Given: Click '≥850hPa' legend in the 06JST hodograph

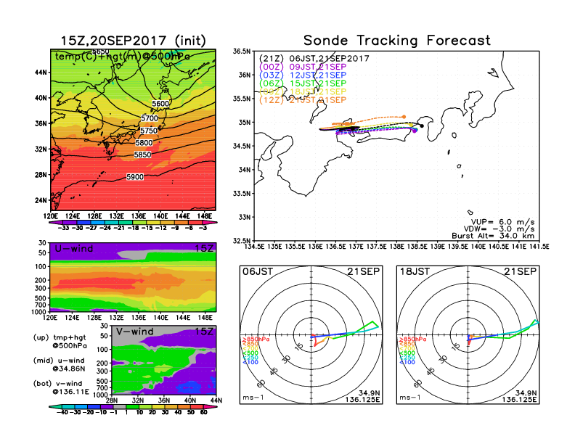Looking at the screenshot, I should [256, 340].
